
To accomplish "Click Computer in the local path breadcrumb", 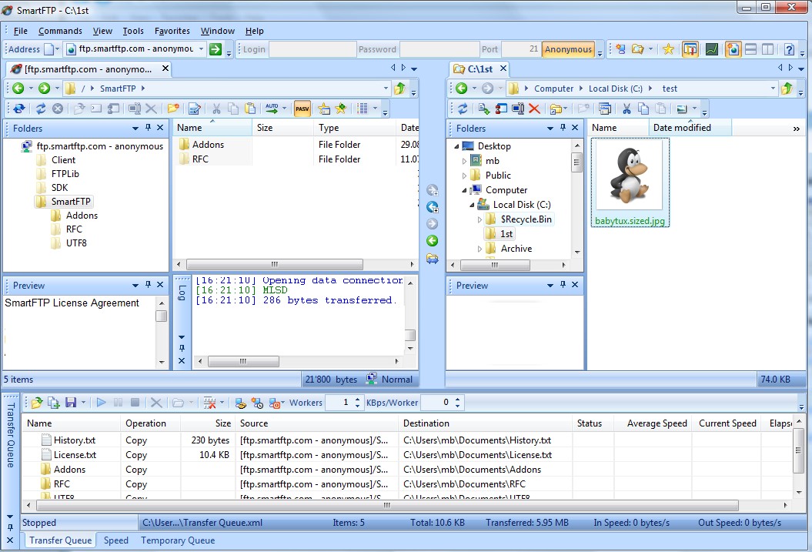I will (x=553, y=89).
